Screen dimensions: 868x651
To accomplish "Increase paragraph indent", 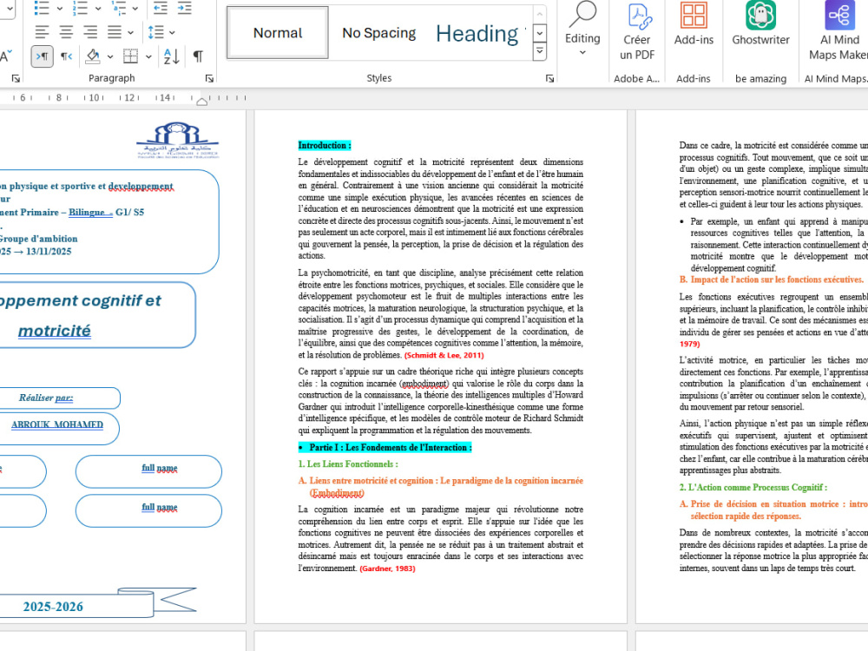I will (184, 8).
